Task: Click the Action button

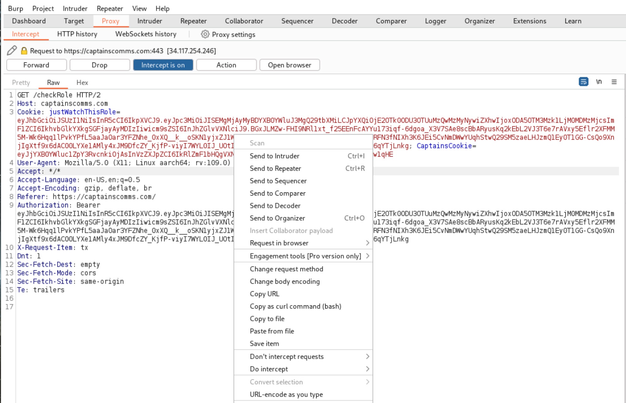Action: (x=226, y=65)
